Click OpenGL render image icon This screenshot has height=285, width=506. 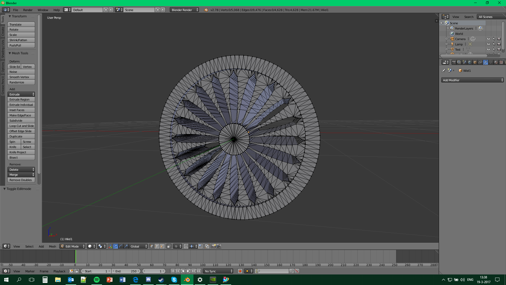point(213,246)
